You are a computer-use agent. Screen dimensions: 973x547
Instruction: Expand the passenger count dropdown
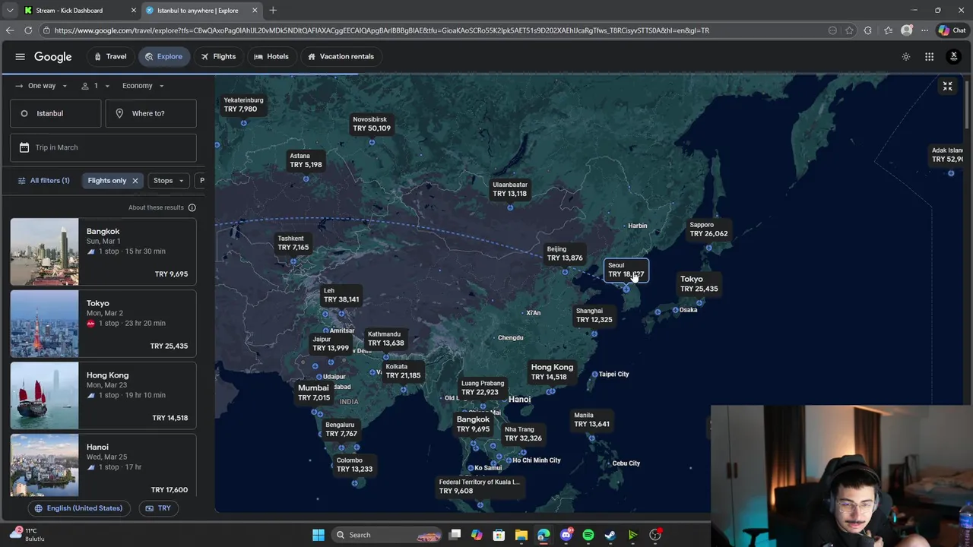click(97, 86)
